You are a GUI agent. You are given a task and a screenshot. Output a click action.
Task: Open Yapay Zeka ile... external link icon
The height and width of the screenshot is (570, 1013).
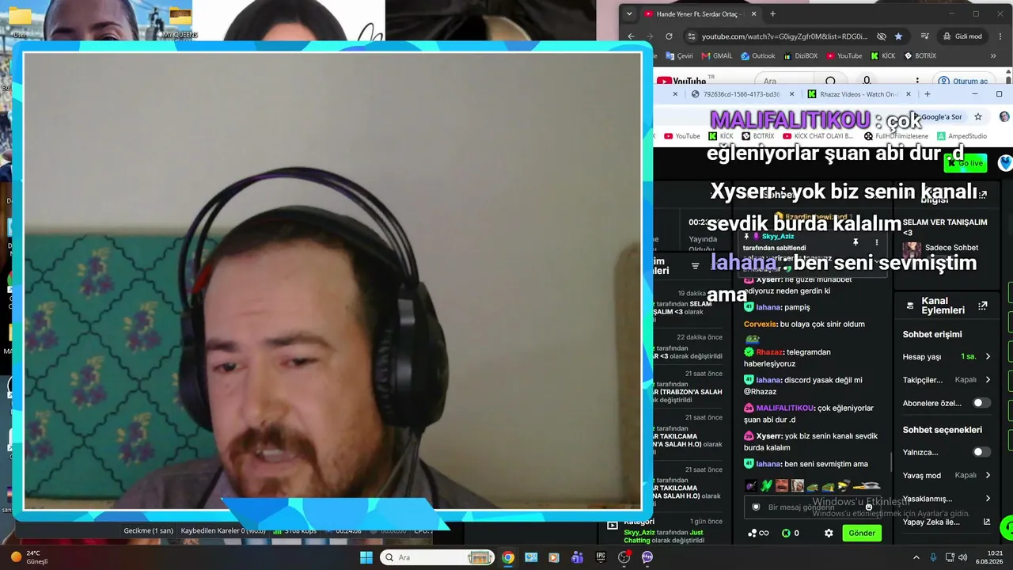click(987, 522)
